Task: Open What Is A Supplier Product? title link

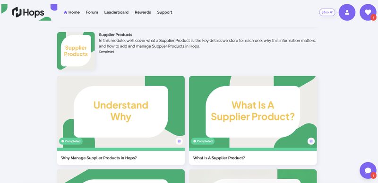Action: point(219,158)
